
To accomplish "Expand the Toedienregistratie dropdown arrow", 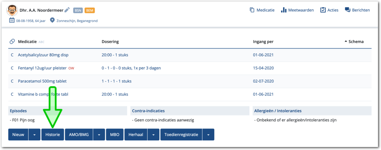I will tap(208, 135).
